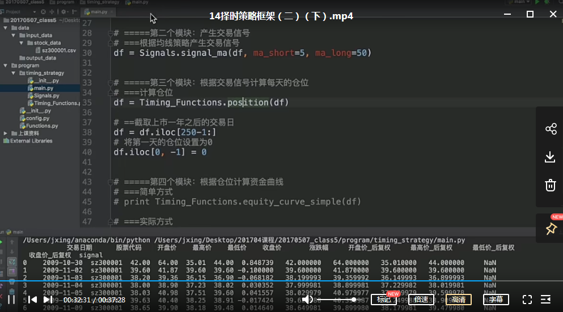Image resolution: width=563 pixels, height=312 pixels.
Task: Open config.py from project tree
Action: click(35, 118)
